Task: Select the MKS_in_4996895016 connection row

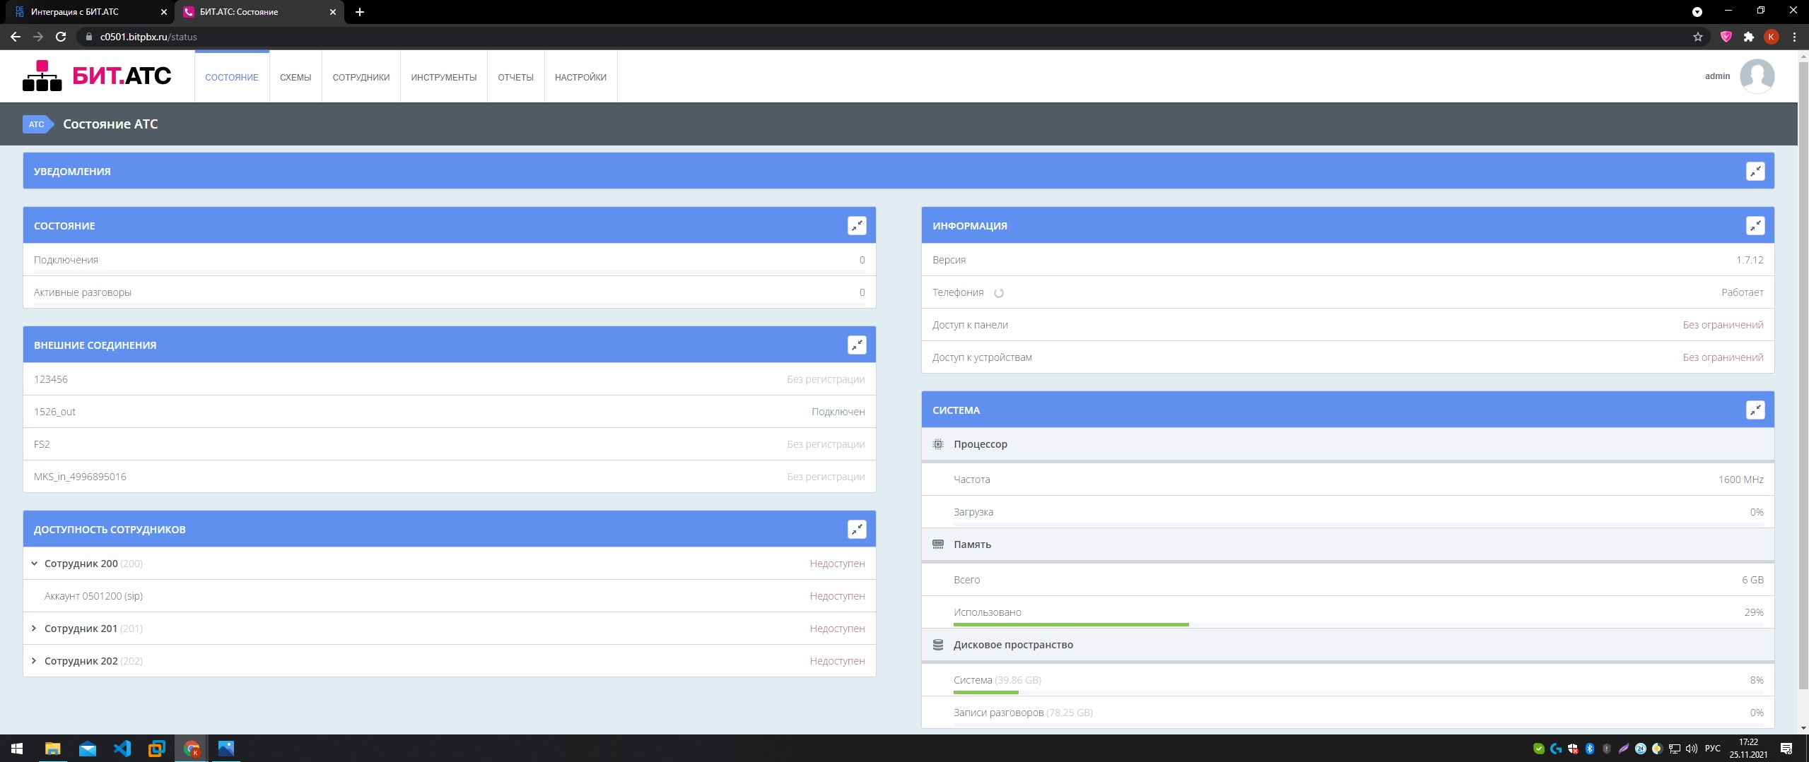Action: [x=450, y=477]
